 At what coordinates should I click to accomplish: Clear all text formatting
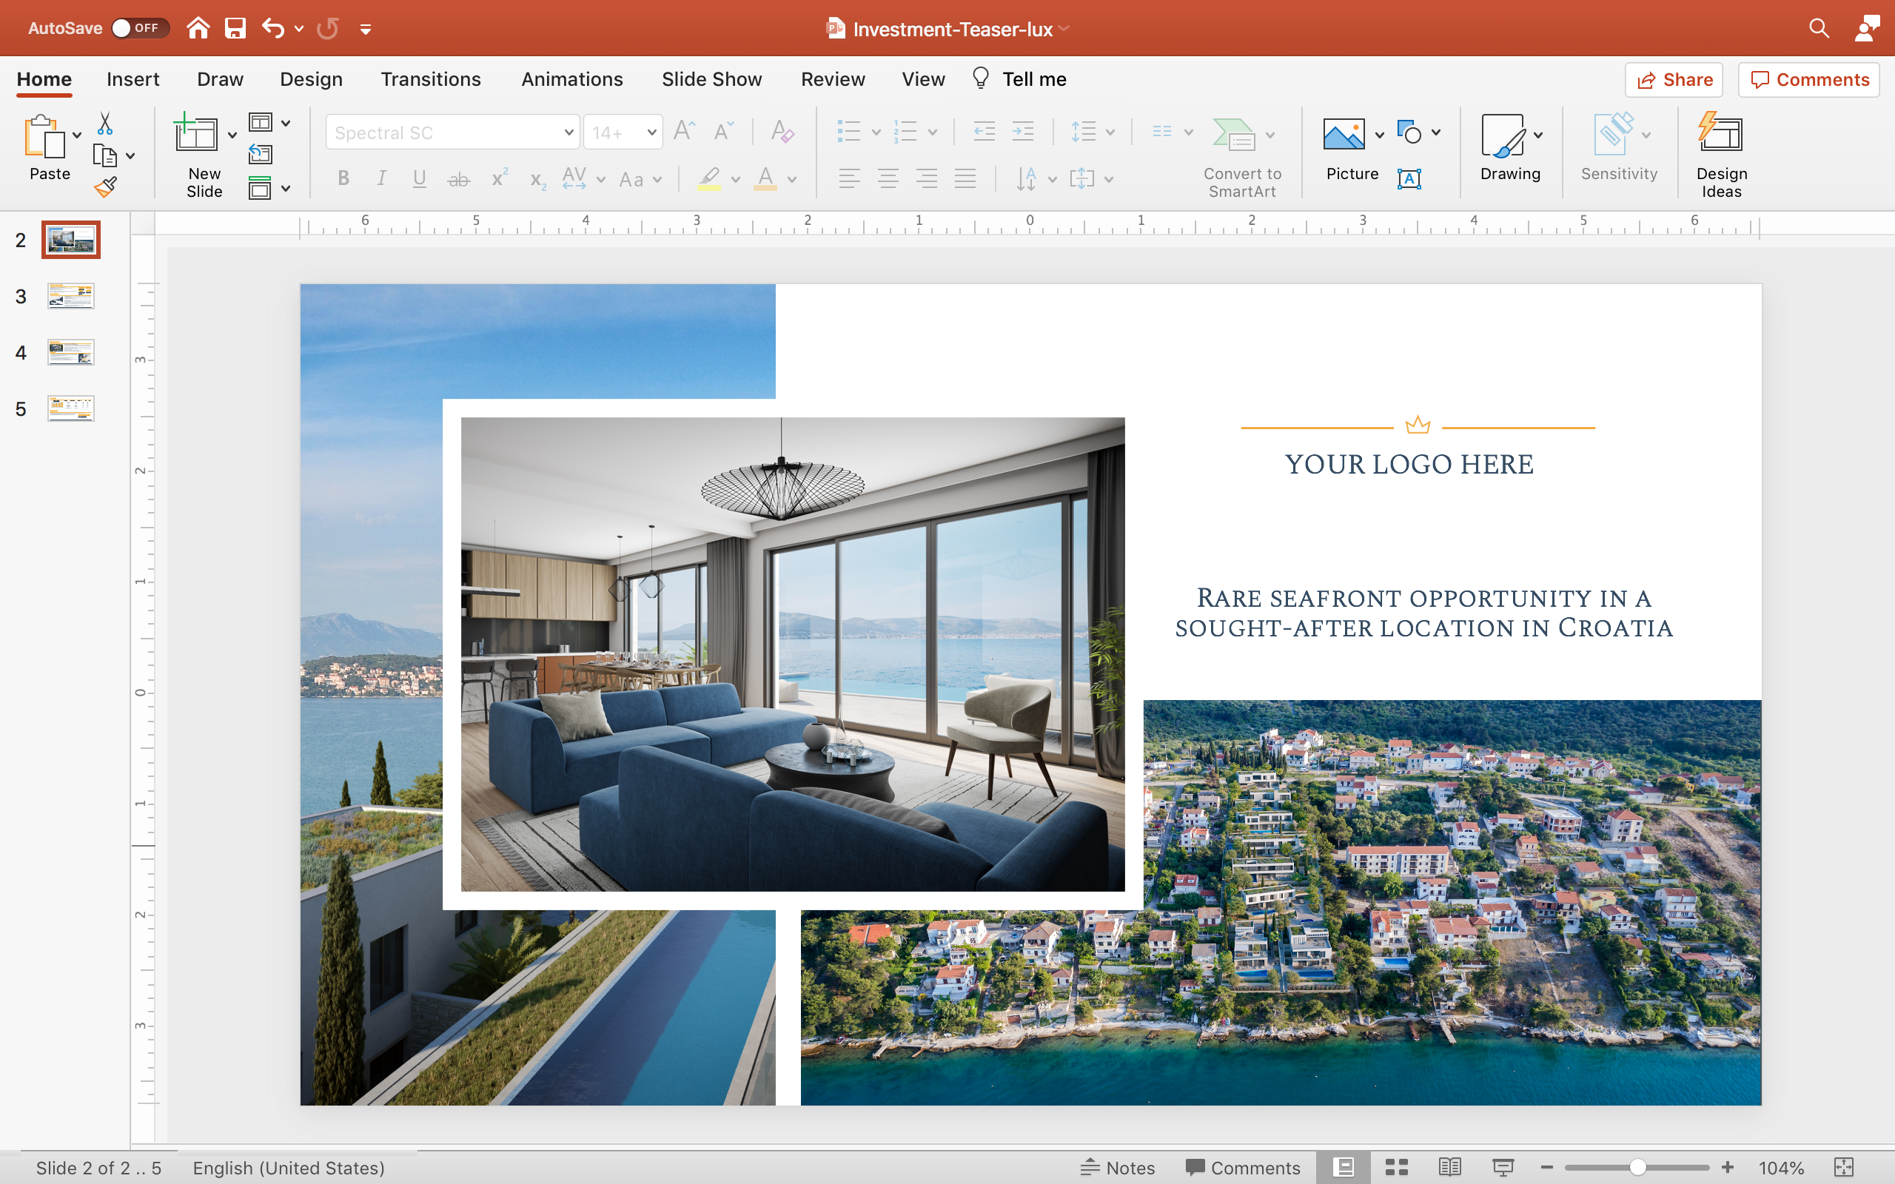(782, 131)
